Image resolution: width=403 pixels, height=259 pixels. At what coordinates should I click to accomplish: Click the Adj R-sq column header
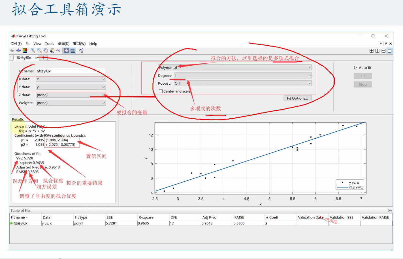217,217
